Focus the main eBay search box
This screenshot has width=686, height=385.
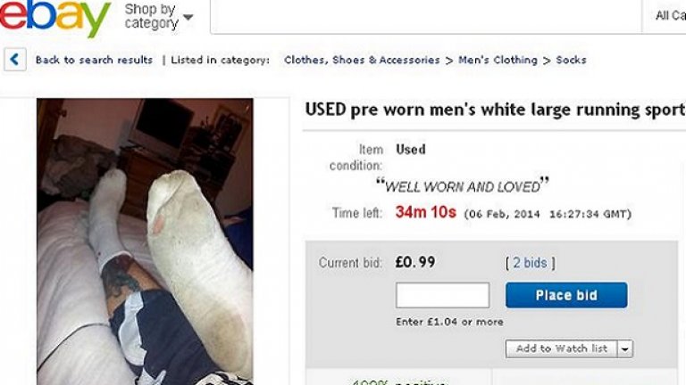point(426,17)
